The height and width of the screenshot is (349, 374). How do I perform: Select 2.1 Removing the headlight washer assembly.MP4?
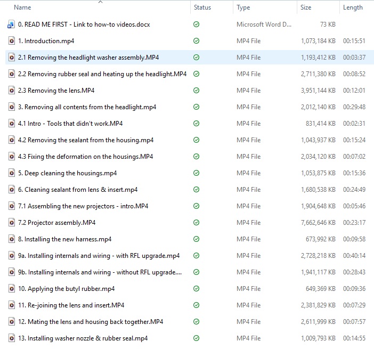point(88,58)
